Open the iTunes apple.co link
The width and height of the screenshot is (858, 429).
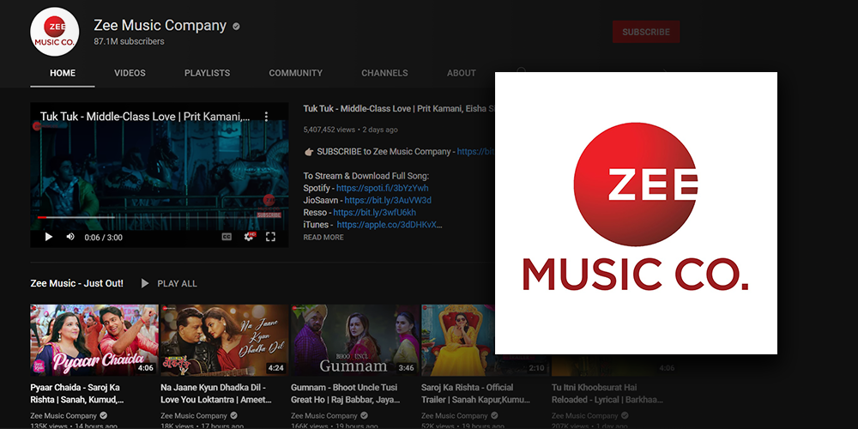pos(390,225)
